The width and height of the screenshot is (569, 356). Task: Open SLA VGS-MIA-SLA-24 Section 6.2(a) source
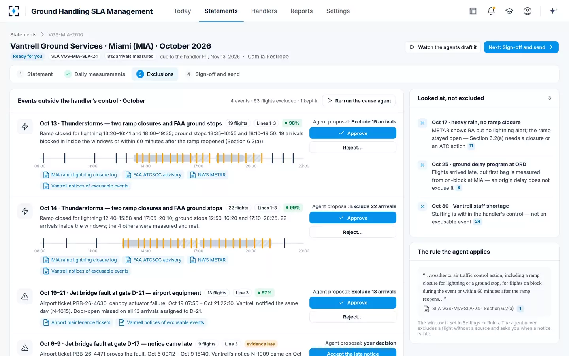[x=469, y=309]
